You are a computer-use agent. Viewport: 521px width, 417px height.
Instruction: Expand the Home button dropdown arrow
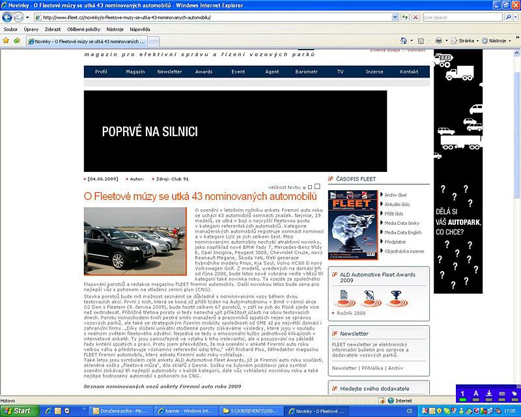pyautogui.click(x=412, y=40)
